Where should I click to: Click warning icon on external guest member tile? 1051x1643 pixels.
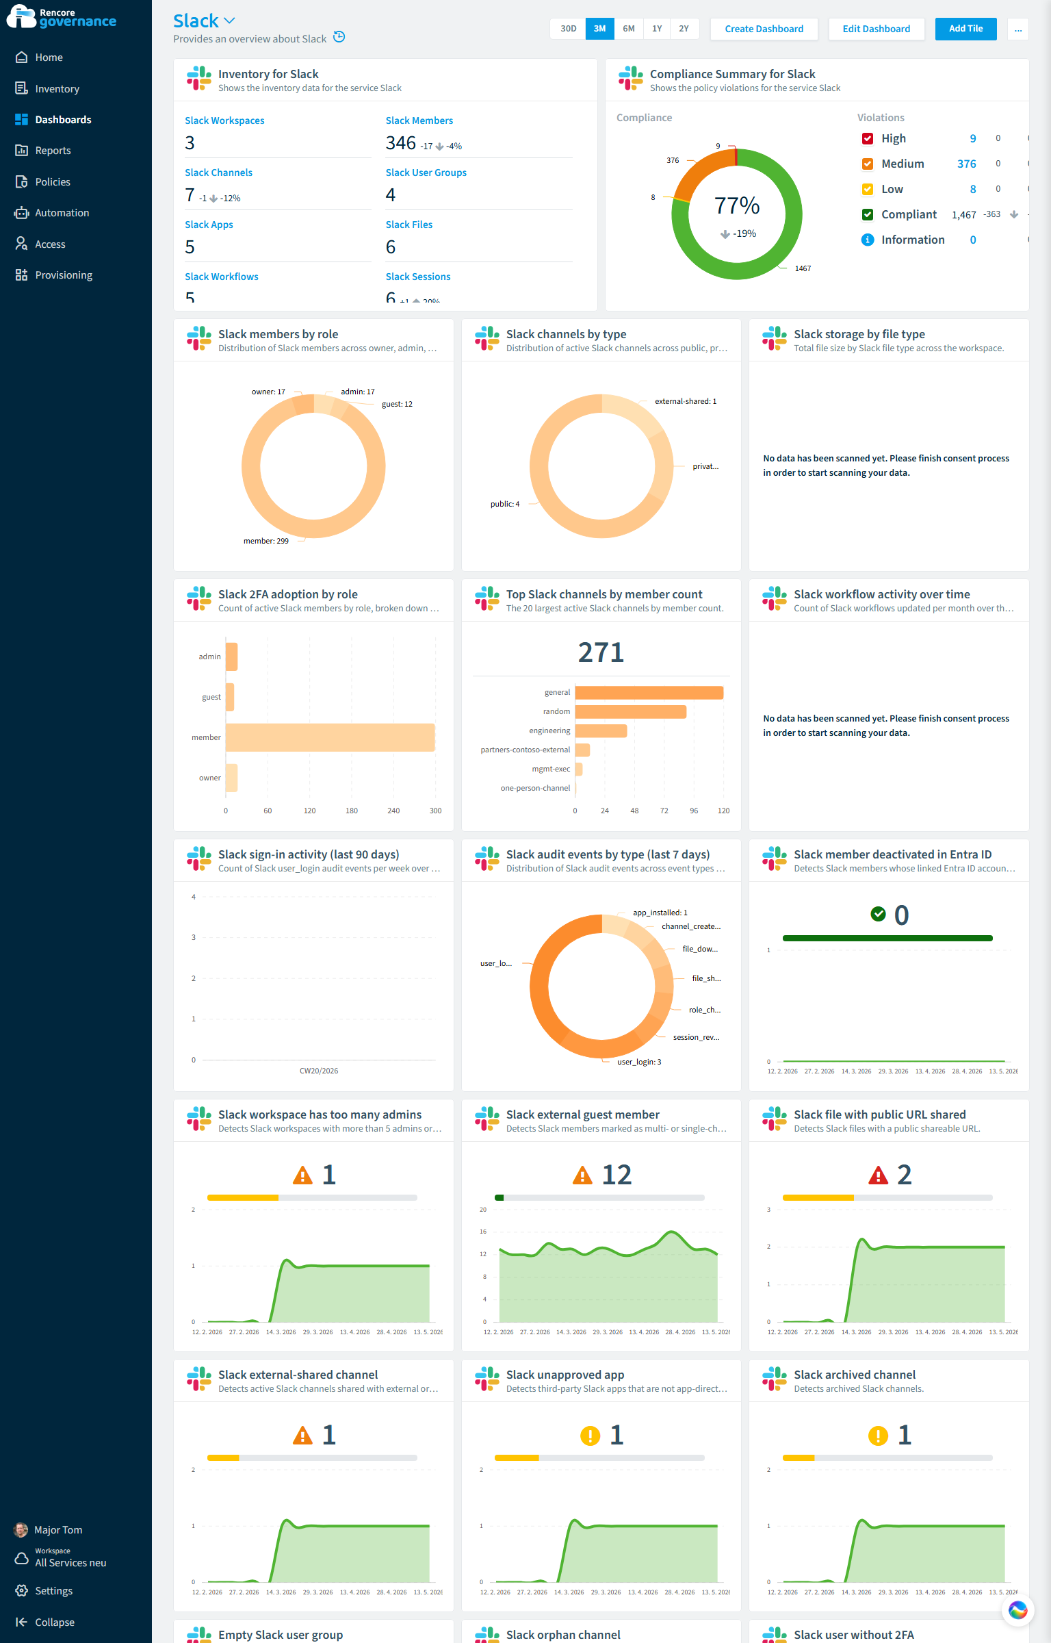582,1175
